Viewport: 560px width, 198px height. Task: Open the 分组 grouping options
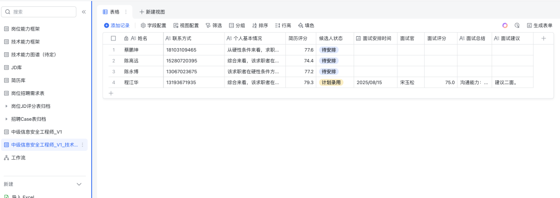pos(237,26)
